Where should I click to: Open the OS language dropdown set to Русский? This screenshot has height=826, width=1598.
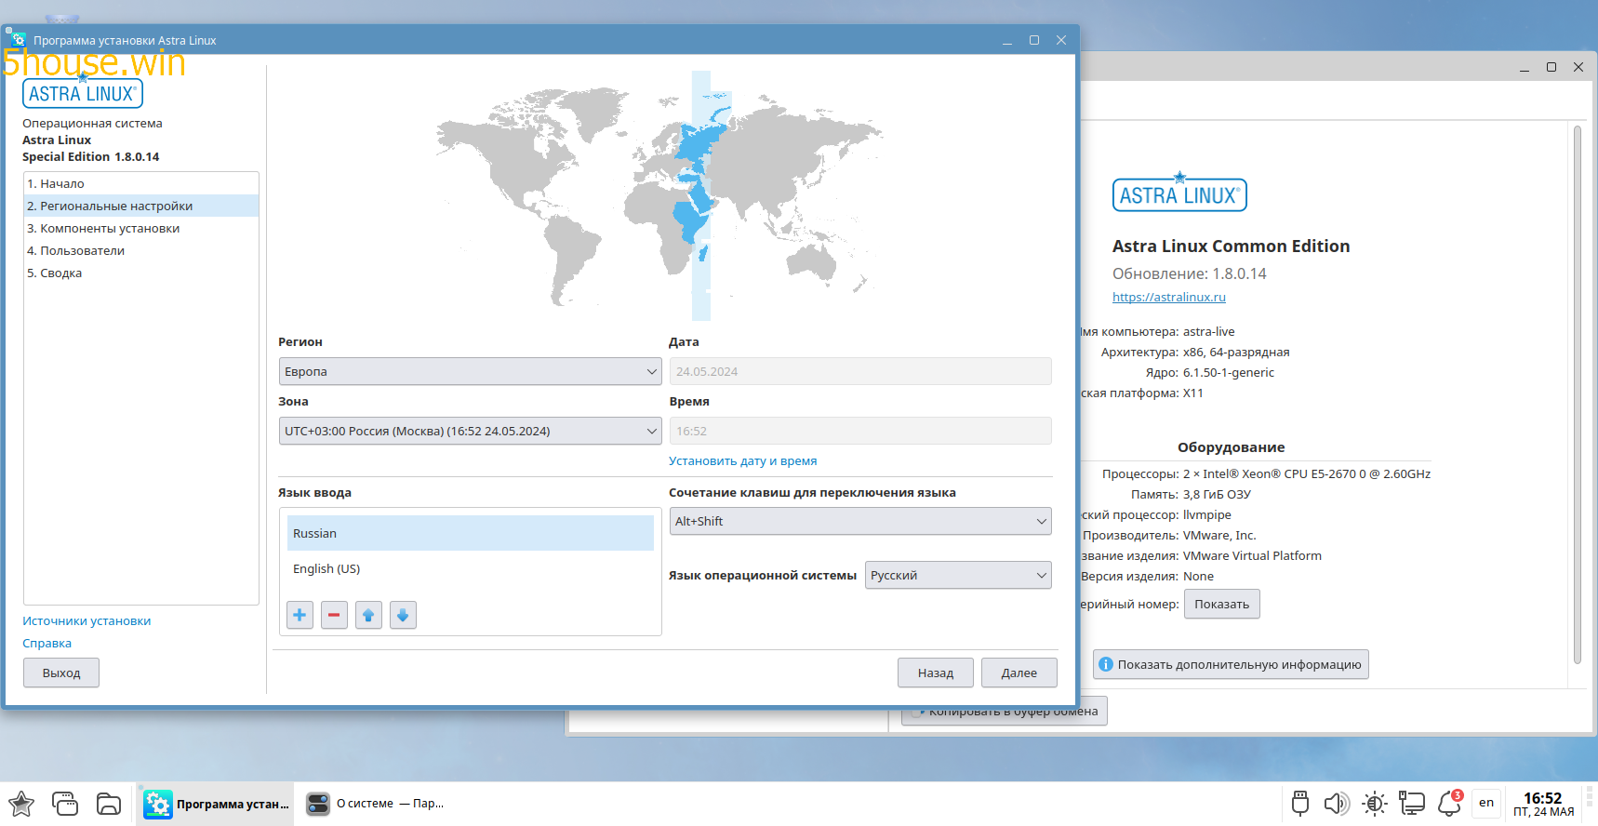coord(958,575)
